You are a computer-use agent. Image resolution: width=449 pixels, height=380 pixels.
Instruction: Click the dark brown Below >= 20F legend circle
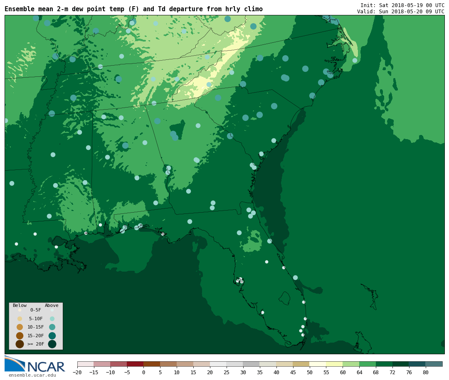pos(20,344)
